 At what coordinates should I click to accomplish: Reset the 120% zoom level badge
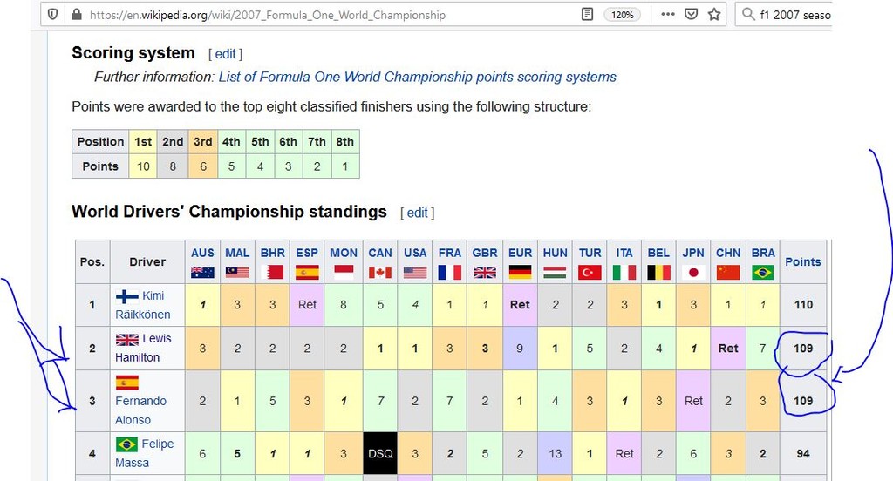[623, 15]
